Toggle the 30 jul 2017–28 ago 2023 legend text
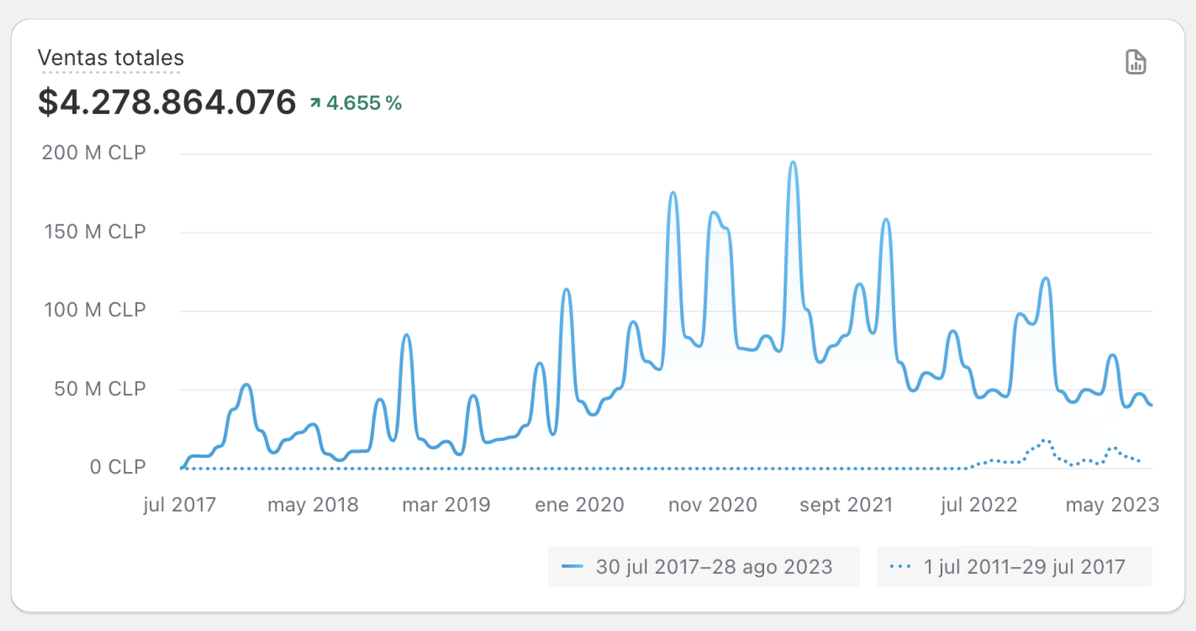The image size is (1196, 631). point(714,566)
